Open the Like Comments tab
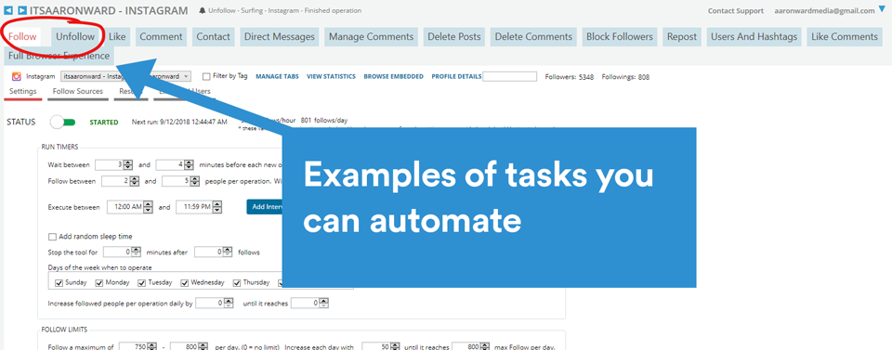This screenshot has width=892, height=350. [845, 36]
